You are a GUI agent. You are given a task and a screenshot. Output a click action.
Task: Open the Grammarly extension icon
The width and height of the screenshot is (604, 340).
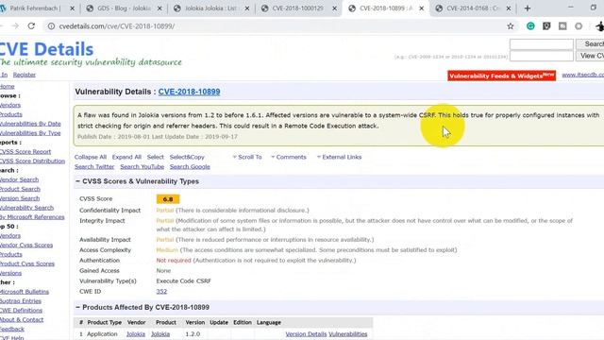[x=530, y=26]
